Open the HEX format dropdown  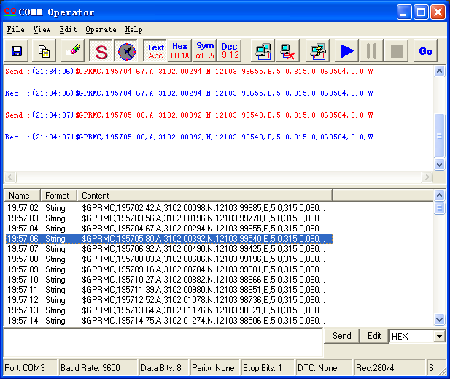[x=439, y=336]
